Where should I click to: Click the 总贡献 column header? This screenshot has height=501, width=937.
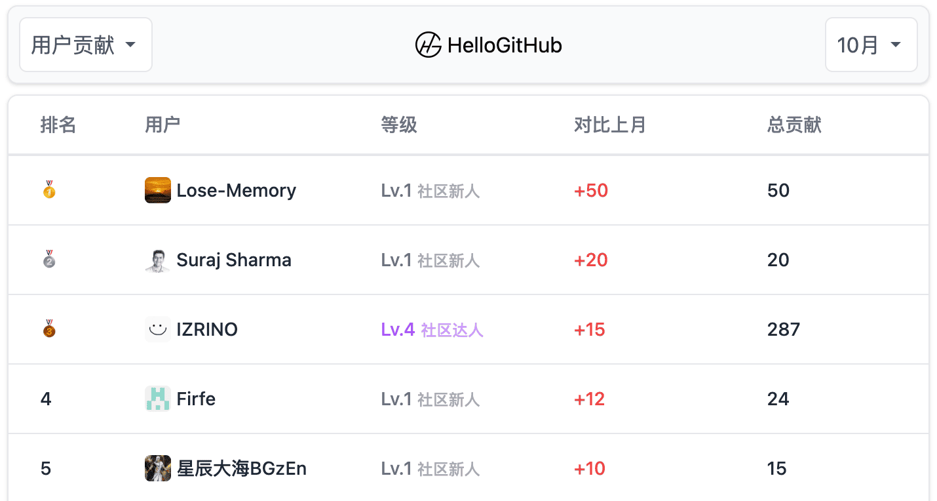(x=794, y=125)
